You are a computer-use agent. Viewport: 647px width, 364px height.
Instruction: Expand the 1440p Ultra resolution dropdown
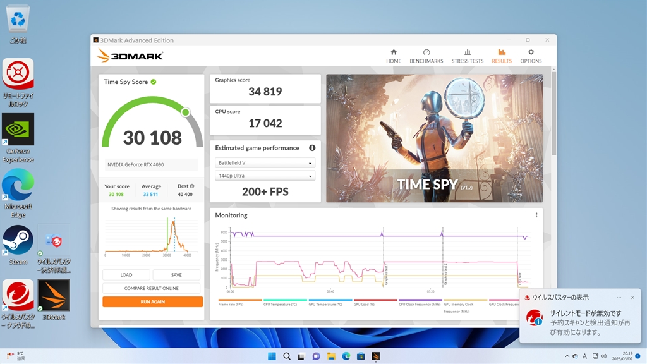pyautogui.click(x=265, y=176)
